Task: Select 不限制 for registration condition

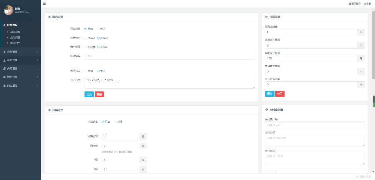Action: pos(98,38)
